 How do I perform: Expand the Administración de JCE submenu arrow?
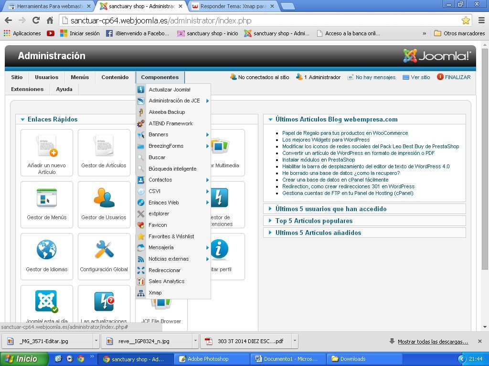(x=207, y=101)
